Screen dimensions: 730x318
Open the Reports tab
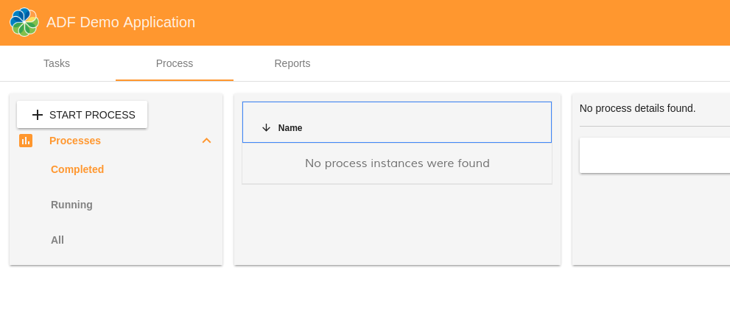tap(292, 63)
